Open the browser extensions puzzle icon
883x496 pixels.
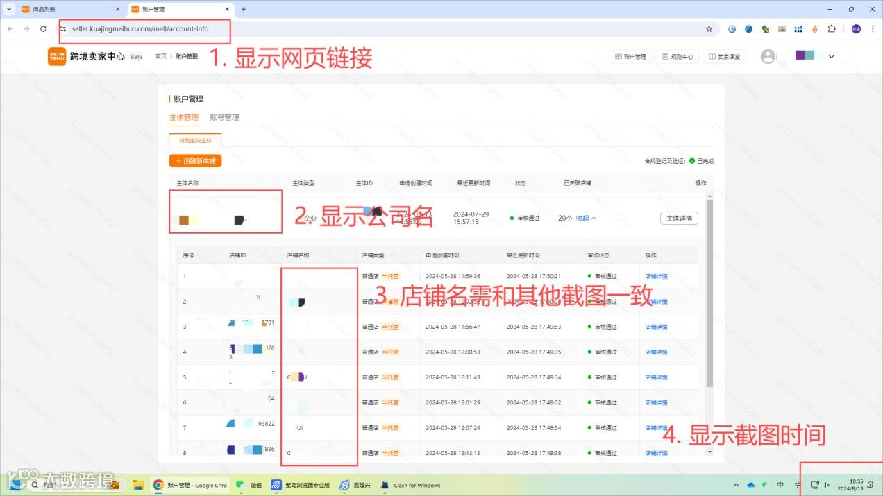point(832,29)
